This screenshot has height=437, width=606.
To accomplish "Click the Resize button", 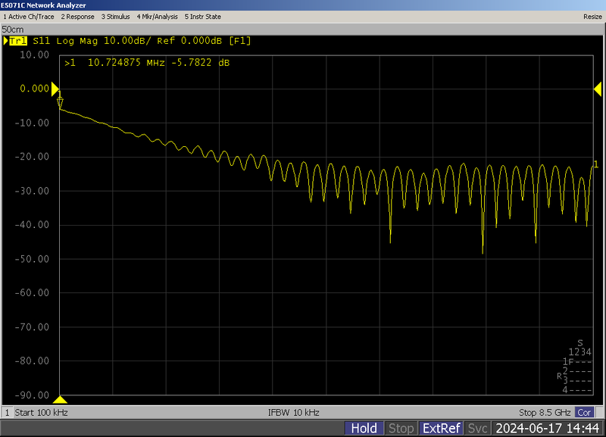I will (x=592, y=16).
